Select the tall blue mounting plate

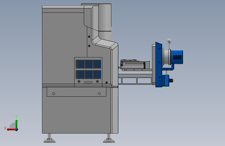(159, 65)
